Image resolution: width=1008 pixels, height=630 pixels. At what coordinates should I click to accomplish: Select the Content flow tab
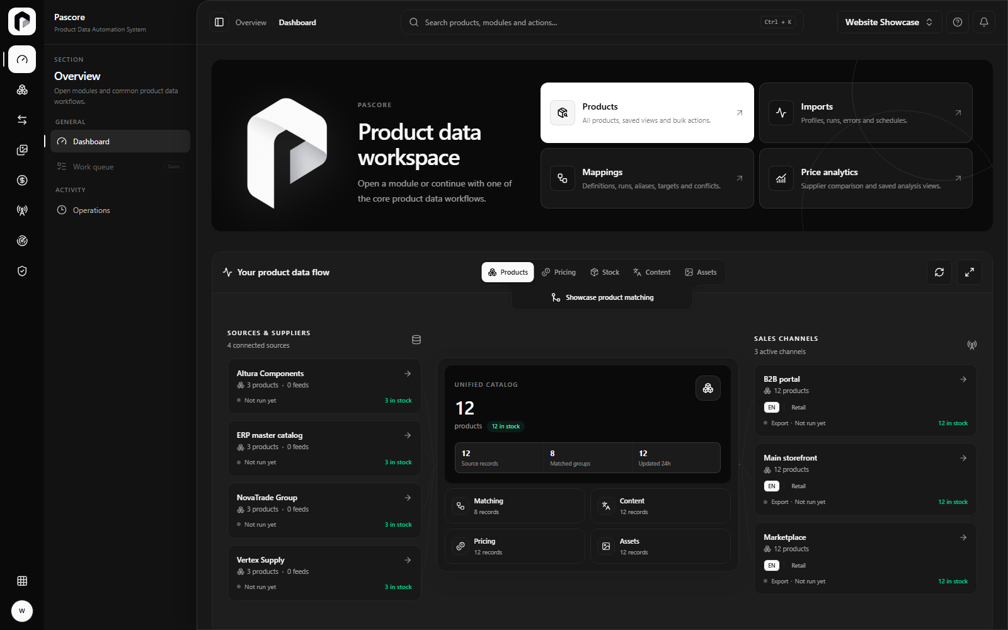coord(652,272)
